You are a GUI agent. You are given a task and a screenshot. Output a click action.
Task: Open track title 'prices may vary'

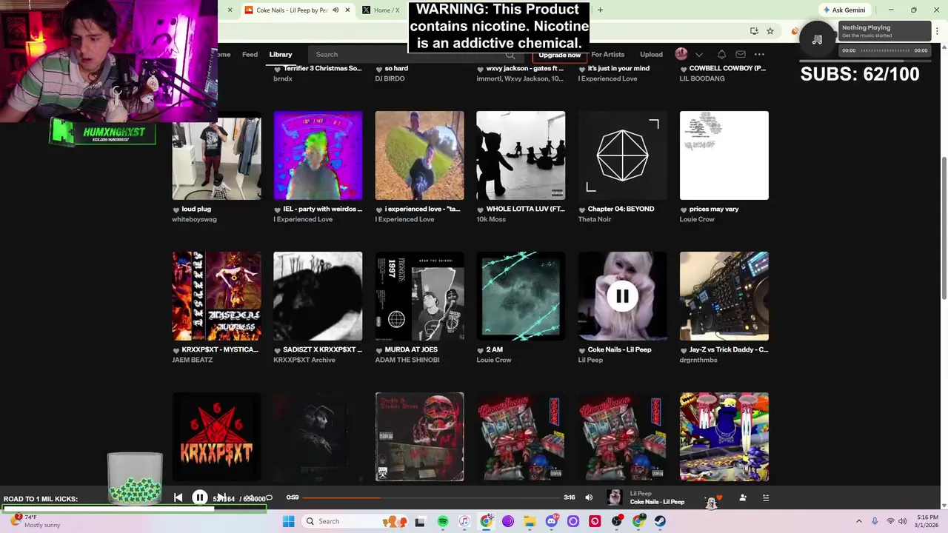[714, 209]
